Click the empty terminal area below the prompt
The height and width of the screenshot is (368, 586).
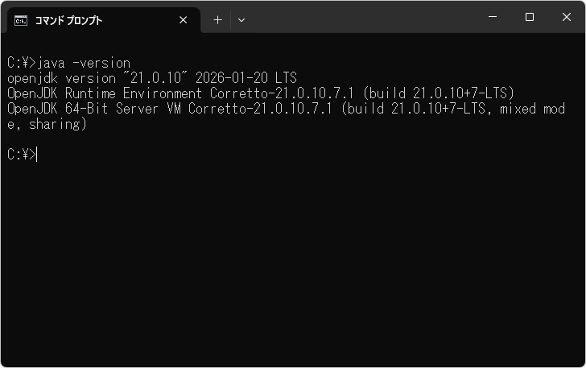point(290,258)
